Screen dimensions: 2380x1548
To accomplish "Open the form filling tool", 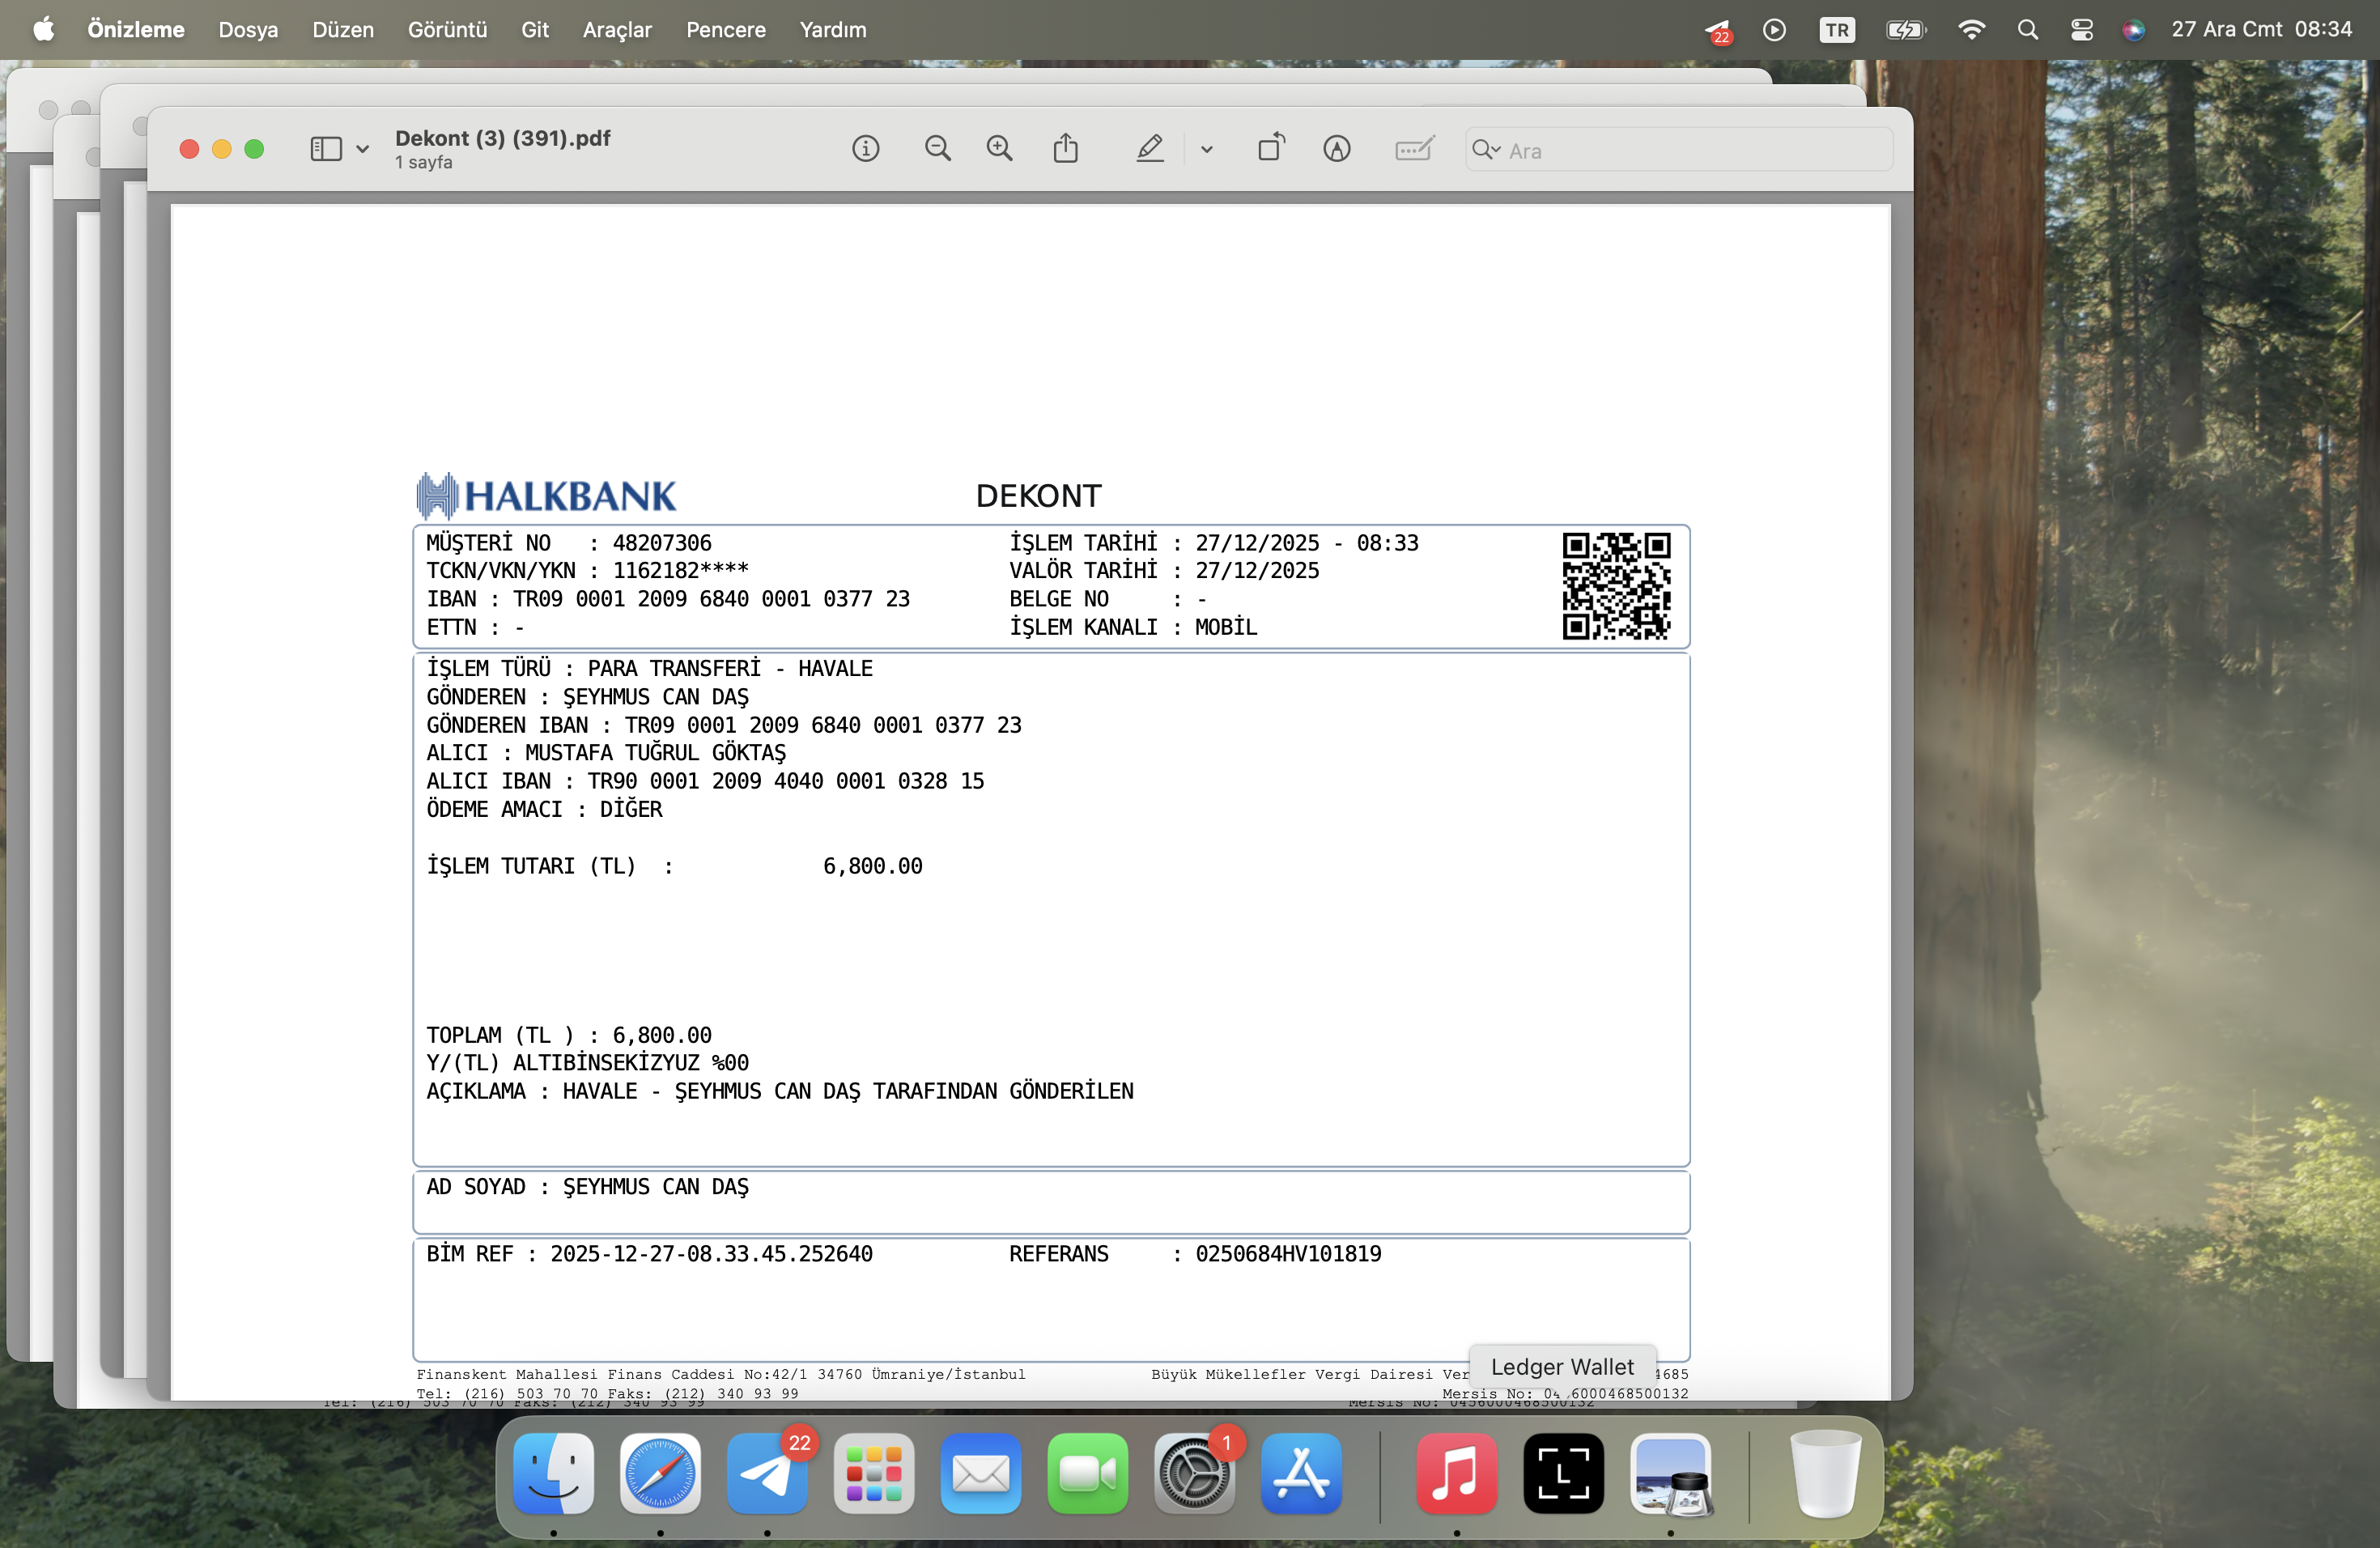I will 1414,149.
